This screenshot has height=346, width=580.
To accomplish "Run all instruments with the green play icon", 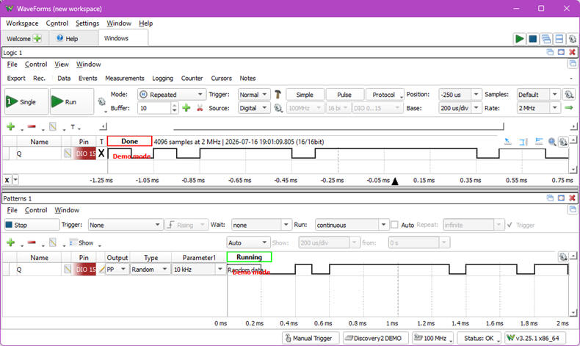I will (519, 39).
